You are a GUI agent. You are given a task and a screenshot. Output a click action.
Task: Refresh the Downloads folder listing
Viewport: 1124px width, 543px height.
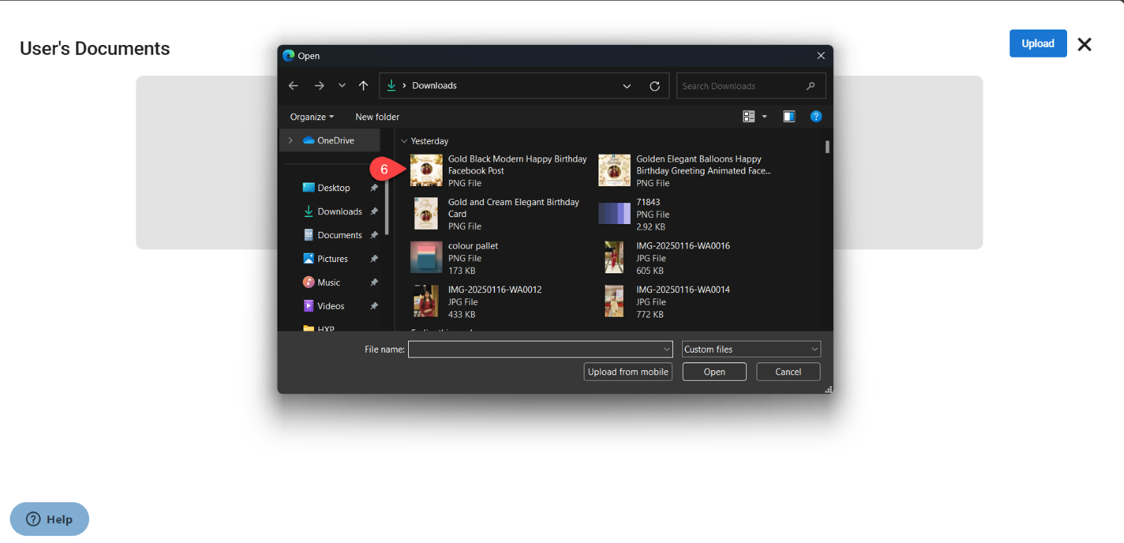coord(655,86)
